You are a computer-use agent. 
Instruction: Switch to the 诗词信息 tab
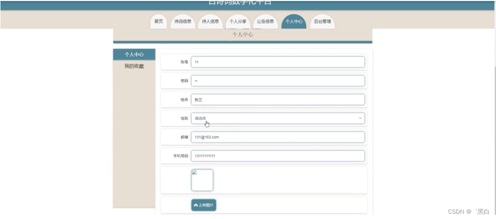pyautogui.click(x=183, y=22)
